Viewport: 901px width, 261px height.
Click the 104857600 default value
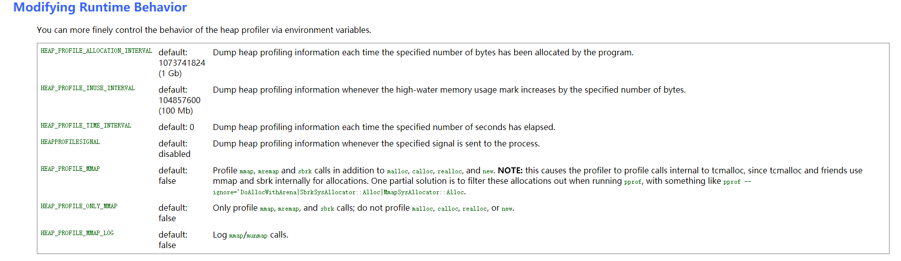tap(179, 100)
